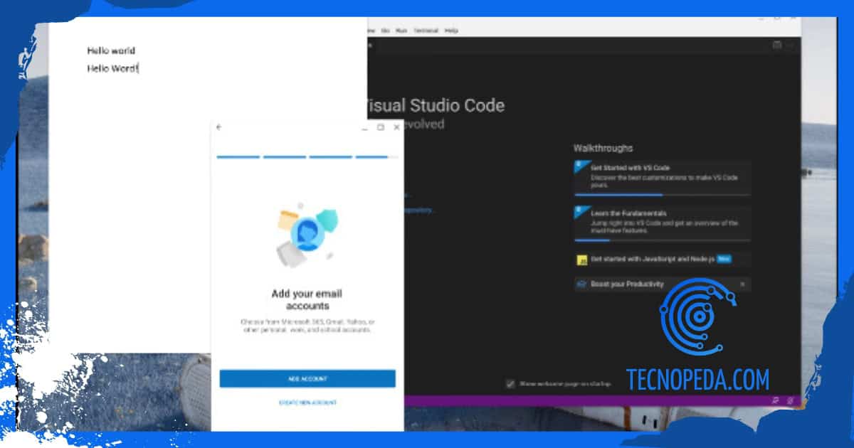Click the CREATE NEW ACCOUNT link
The height and width of the screenshot is (448, 854).
coord(307,402)
